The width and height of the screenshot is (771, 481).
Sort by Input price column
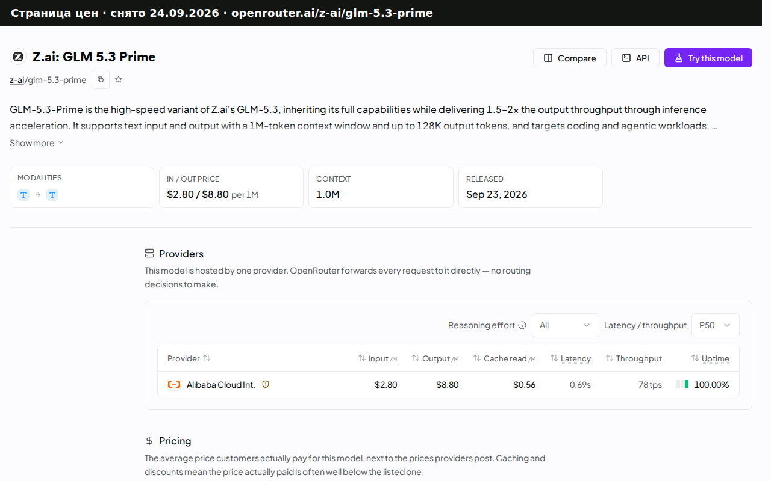(x=378, y=358)
